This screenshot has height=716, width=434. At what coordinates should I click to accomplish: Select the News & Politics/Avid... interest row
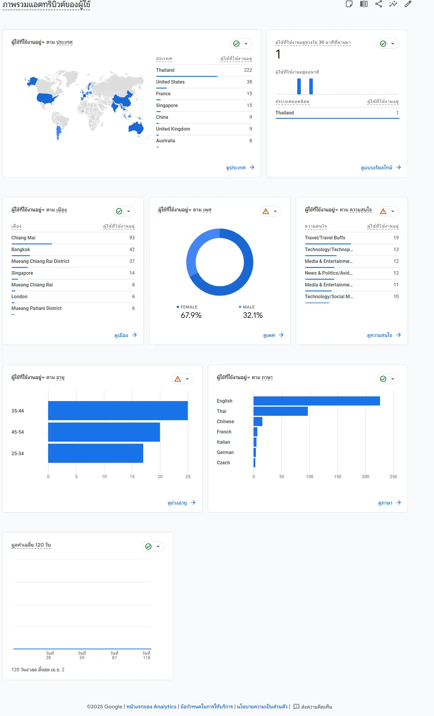pos(352,273)
